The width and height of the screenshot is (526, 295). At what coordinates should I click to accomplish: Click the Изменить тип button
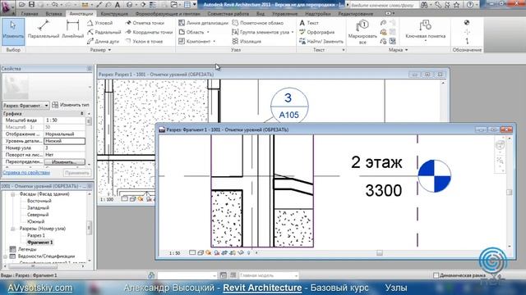(x=71, y=105)
